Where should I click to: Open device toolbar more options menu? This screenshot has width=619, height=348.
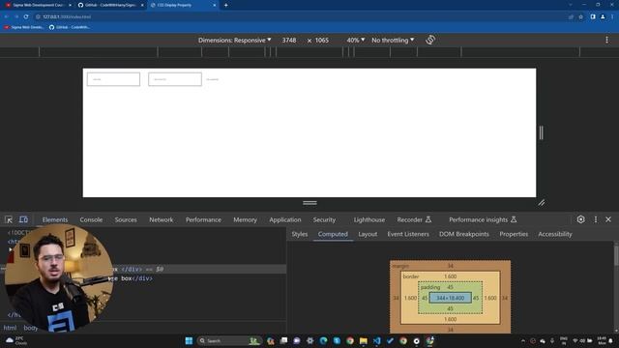[x=606, y=40]
